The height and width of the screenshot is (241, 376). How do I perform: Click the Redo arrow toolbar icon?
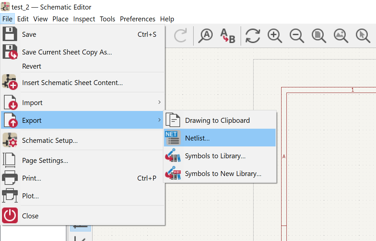pyautogui.click(x=180, y=35)
